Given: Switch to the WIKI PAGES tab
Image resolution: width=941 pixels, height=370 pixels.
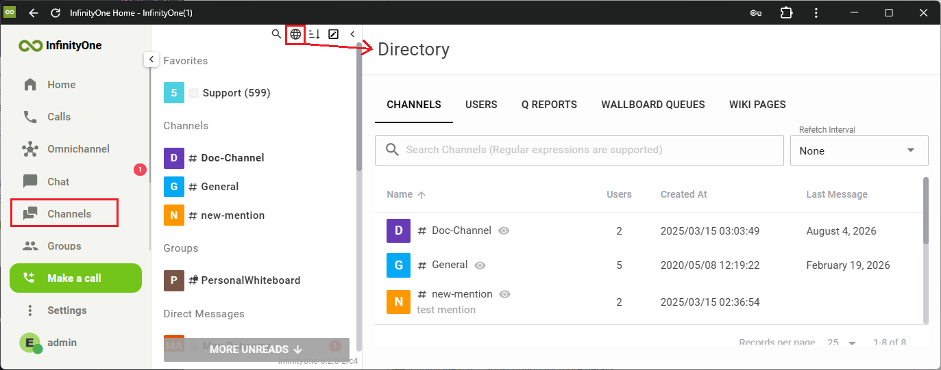Looking at the screenshot, I should click(757, 105).
